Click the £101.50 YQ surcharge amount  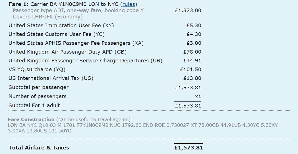[191, 69]
